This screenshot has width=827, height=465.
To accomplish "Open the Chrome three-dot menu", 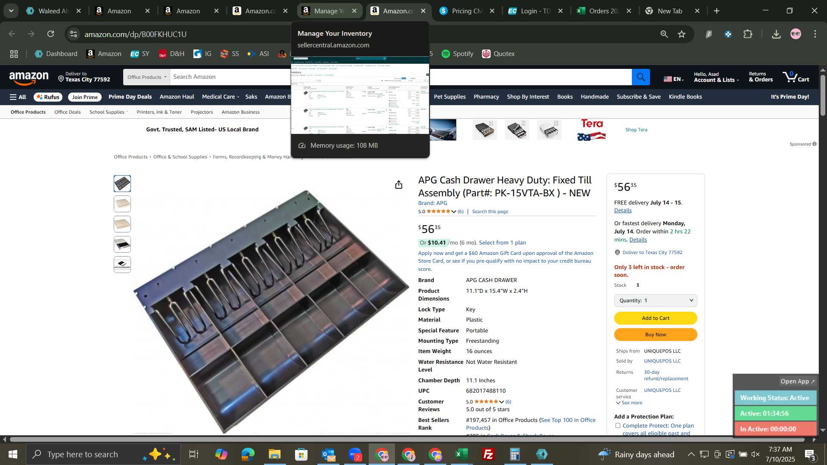I will pyautogui.click(x=815, y=34).
